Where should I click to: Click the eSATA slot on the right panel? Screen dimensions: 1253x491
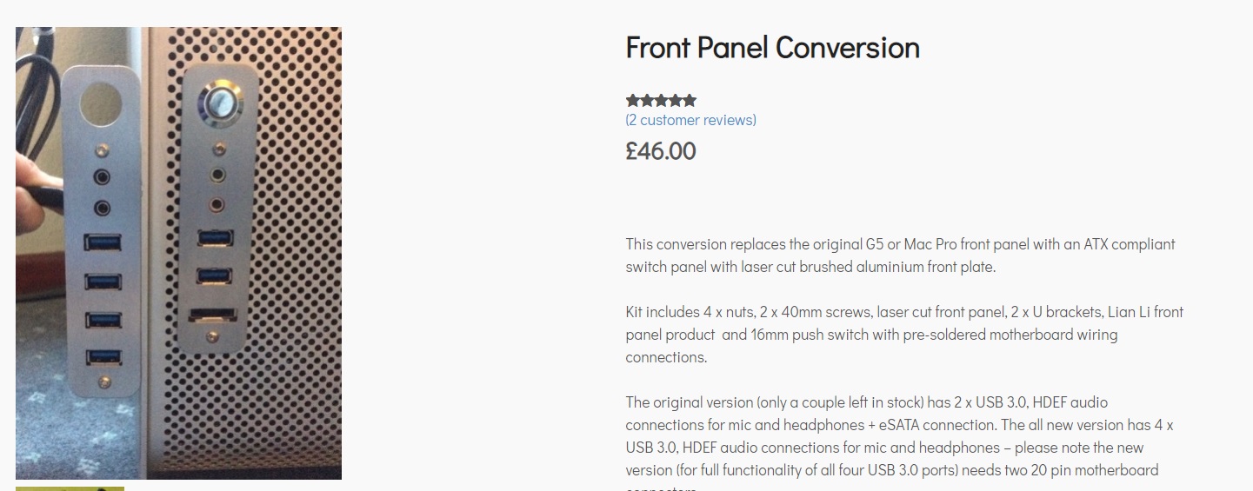click(x=214, y=315)
